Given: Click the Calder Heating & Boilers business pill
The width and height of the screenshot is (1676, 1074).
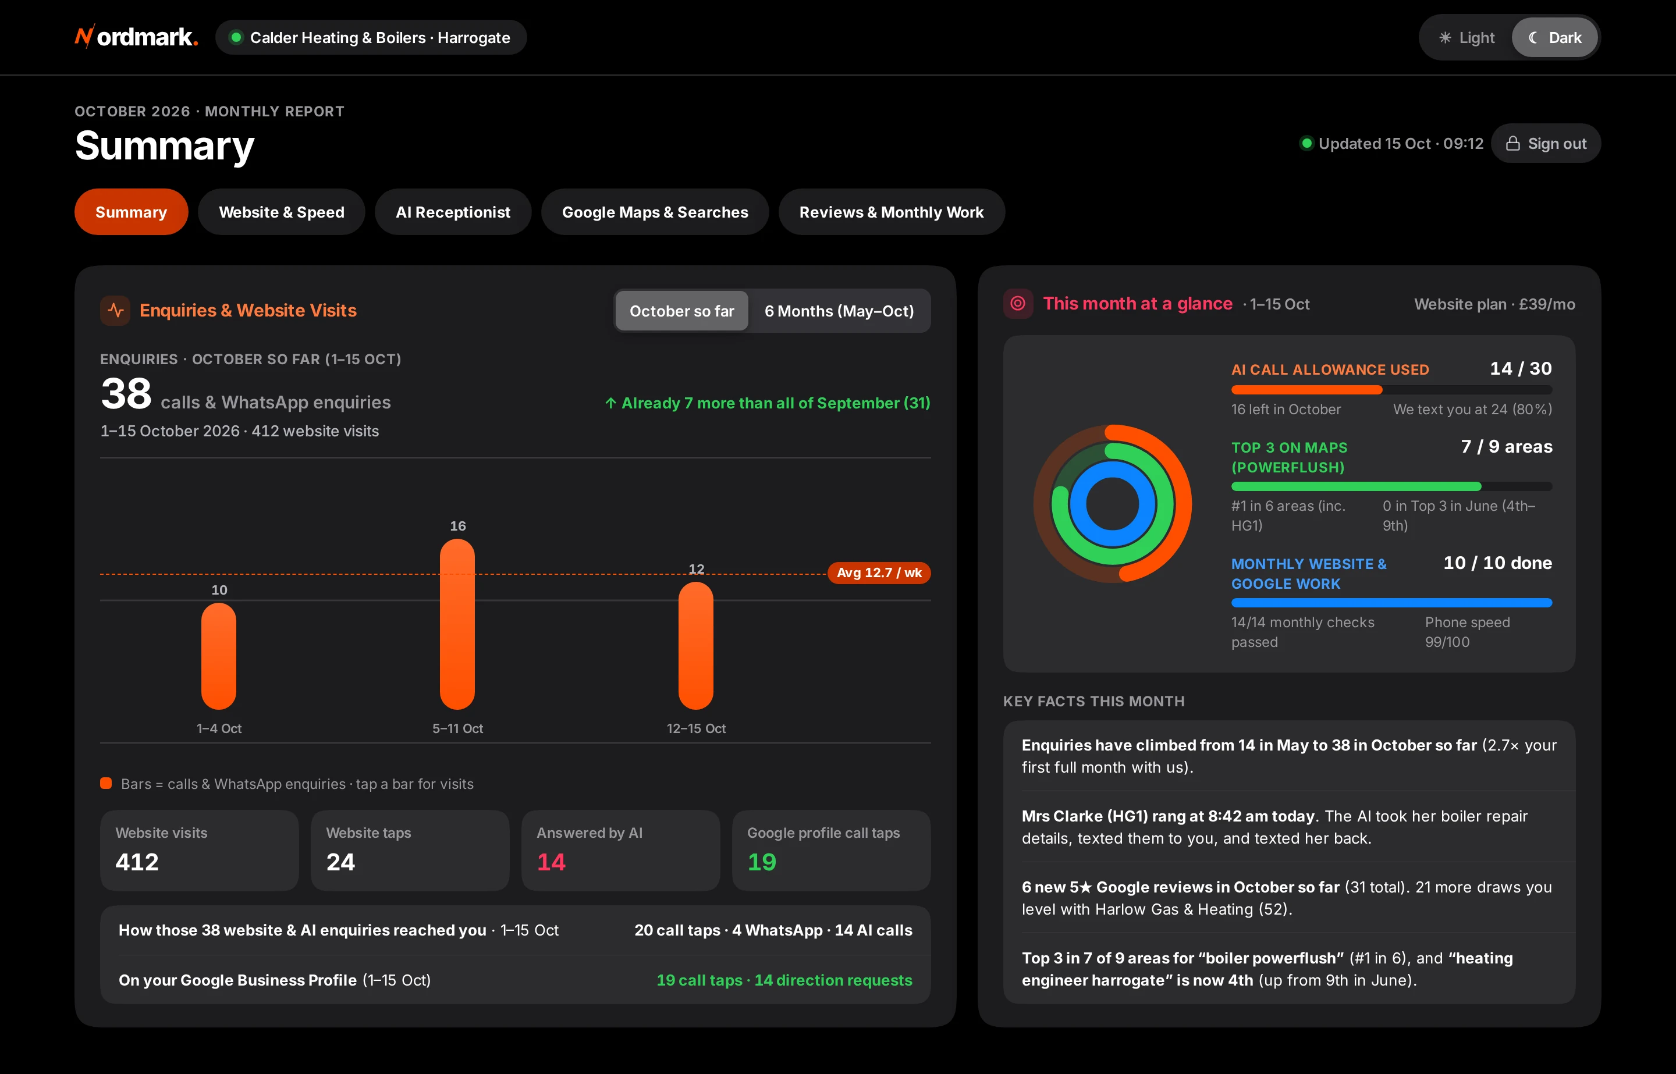Looking at the screenshot, I should (371, 38).
